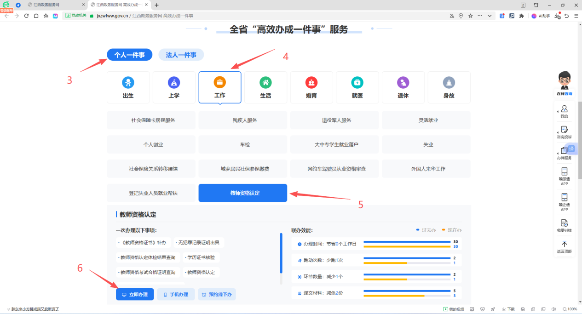The image size is (582, 314).
Task: Select the 出生 life-stage icon
Action: pos(128,83)
